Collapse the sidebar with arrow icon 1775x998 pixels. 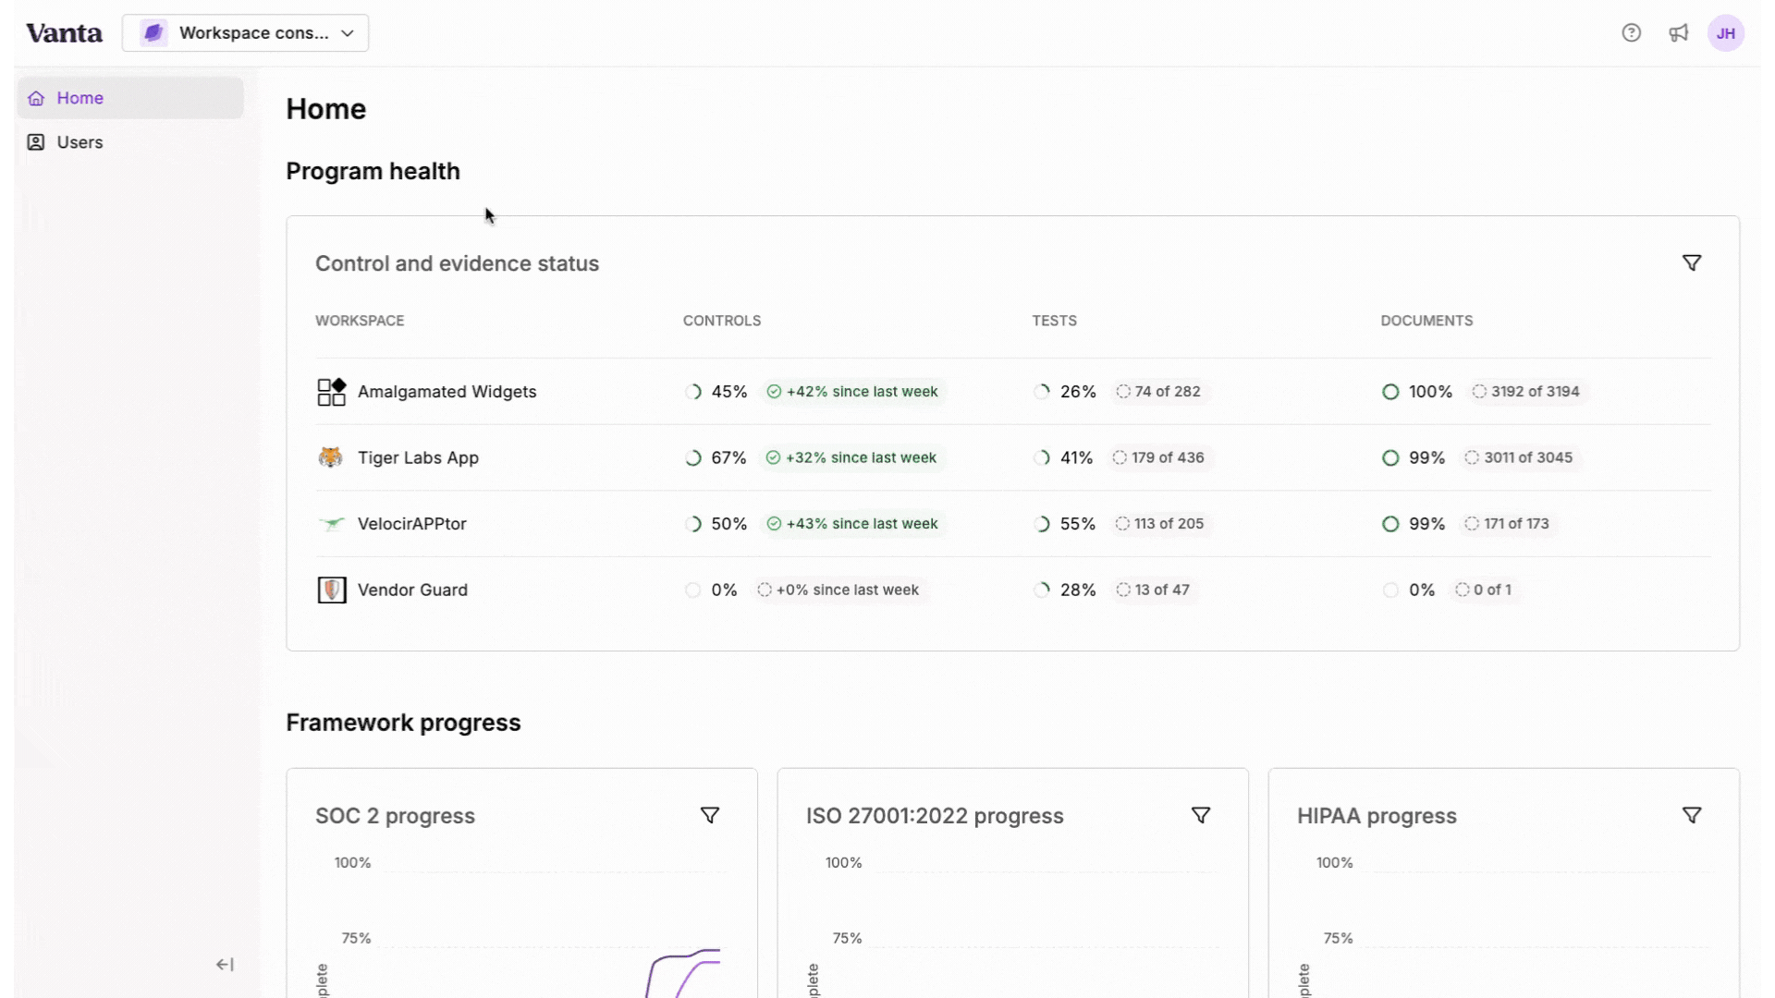coord(225,965)
